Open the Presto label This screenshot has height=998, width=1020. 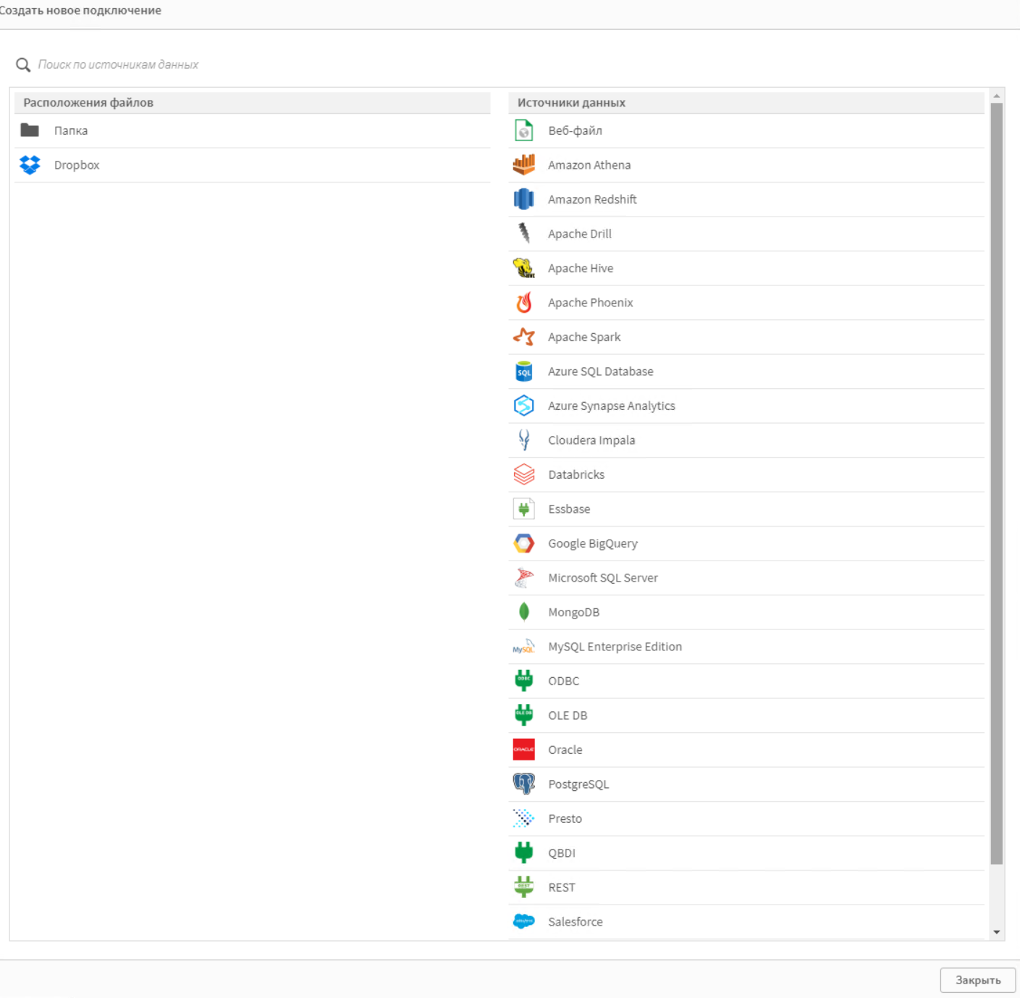tap(565, 818)
